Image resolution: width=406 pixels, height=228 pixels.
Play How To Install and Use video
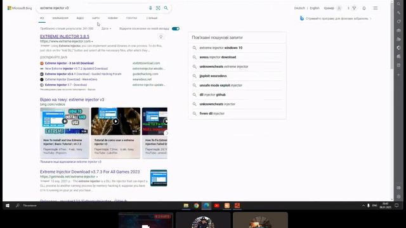click(x=65, y=121)
